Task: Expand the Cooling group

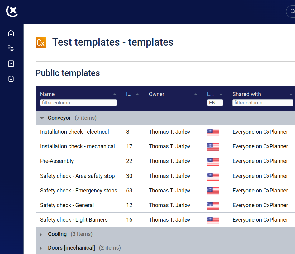Action: coord(40,234)
